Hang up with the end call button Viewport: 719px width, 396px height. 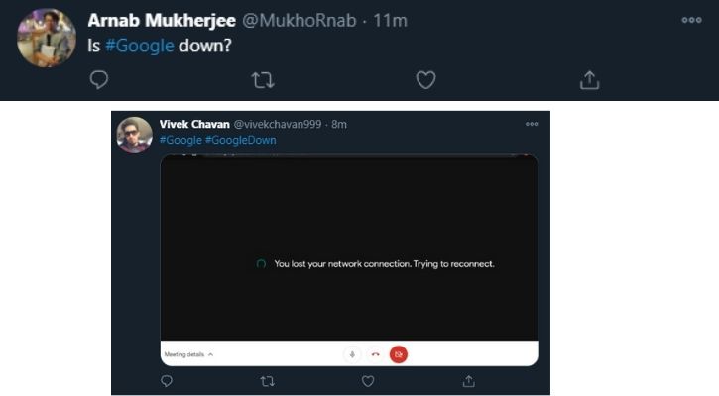(x=375, y=353)
